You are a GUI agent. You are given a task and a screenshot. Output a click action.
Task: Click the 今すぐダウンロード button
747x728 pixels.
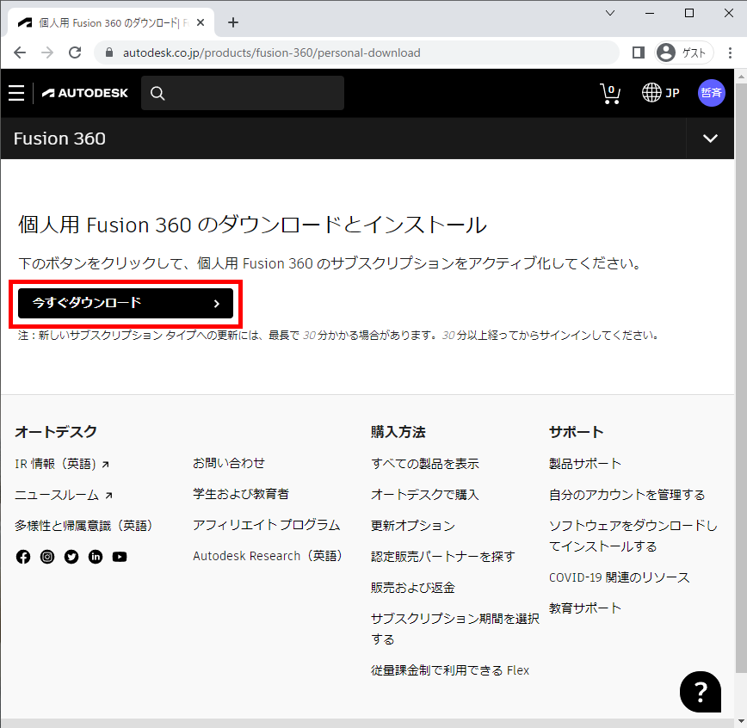coord(126,303)
